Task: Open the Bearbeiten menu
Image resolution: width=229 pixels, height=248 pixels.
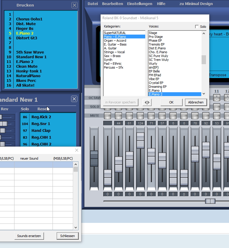Action: [x=112, y=4]
